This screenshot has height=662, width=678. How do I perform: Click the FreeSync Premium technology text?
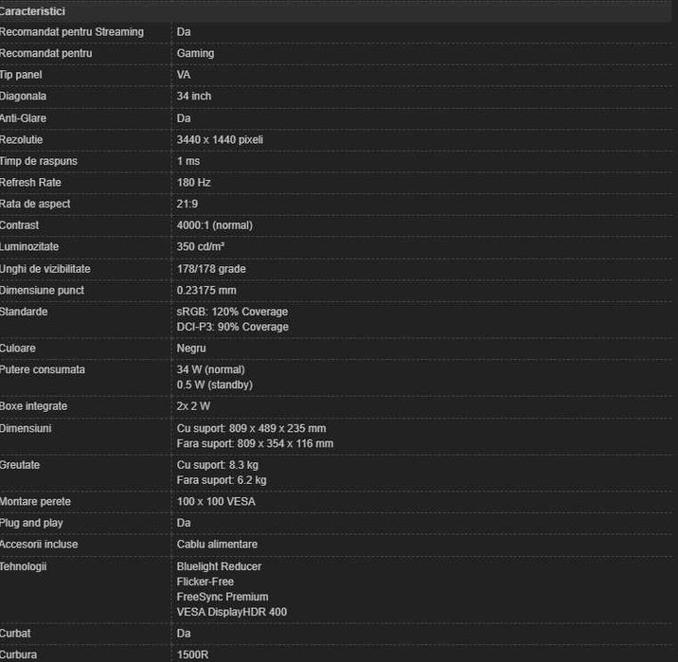pos(222,597)
